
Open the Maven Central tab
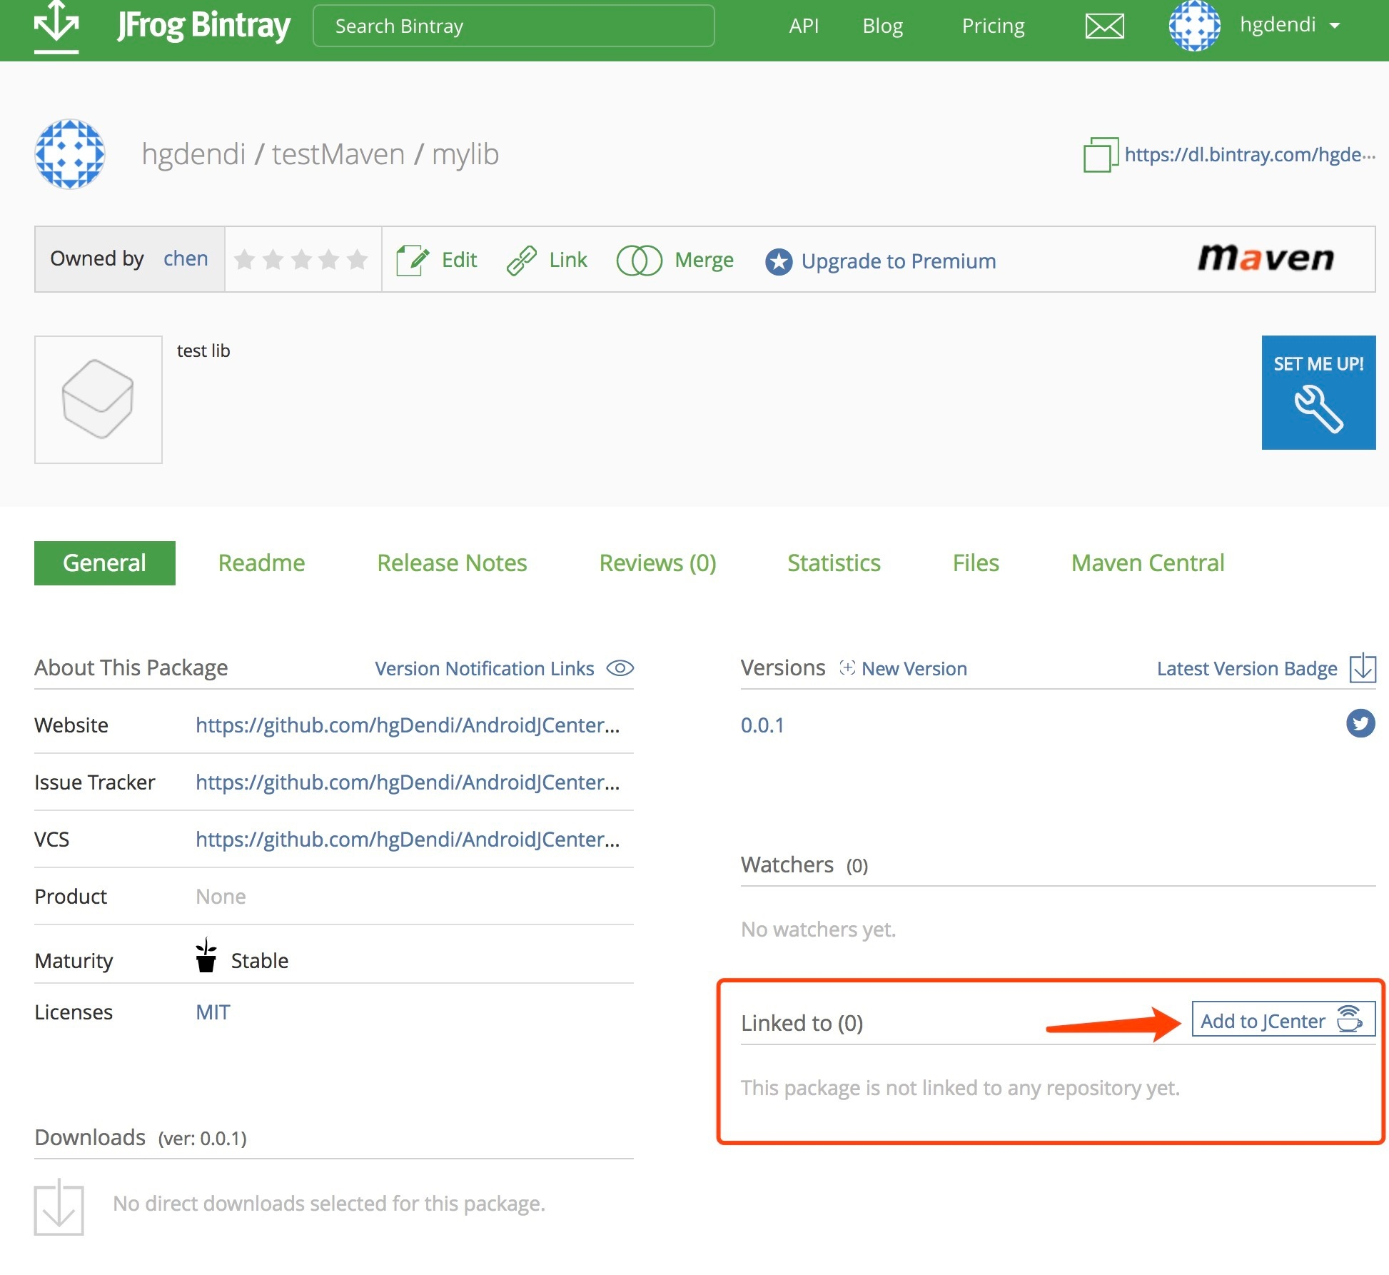pos(1147,563)
